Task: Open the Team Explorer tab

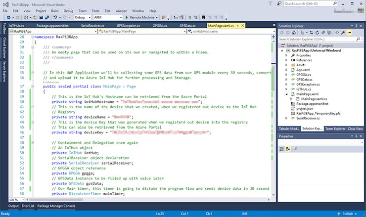Action: coord(335,129)
